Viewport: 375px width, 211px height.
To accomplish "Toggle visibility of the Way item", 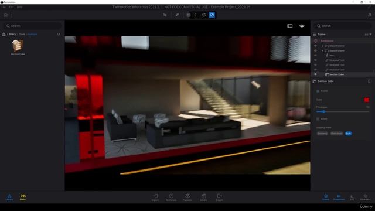I will point(315,55).
